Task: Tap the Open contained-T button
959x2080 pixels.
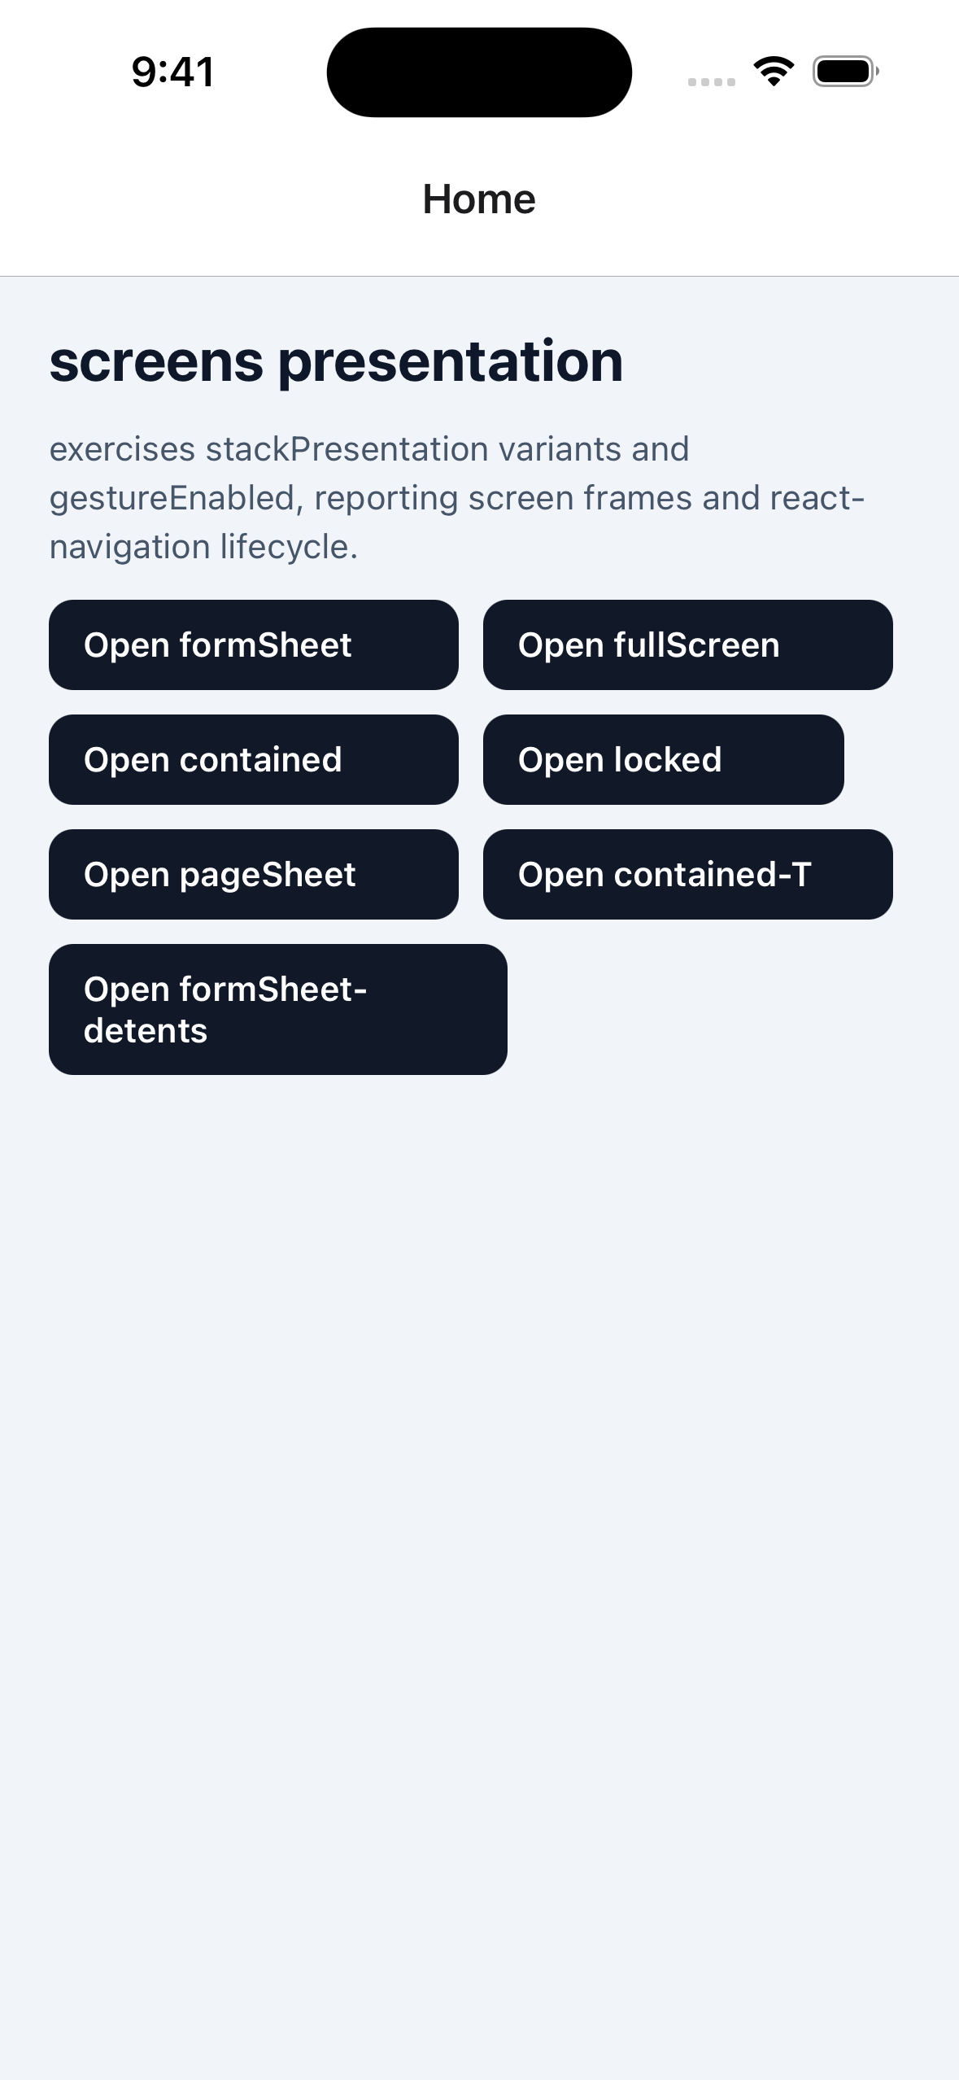Action: [x=688, y=875]
